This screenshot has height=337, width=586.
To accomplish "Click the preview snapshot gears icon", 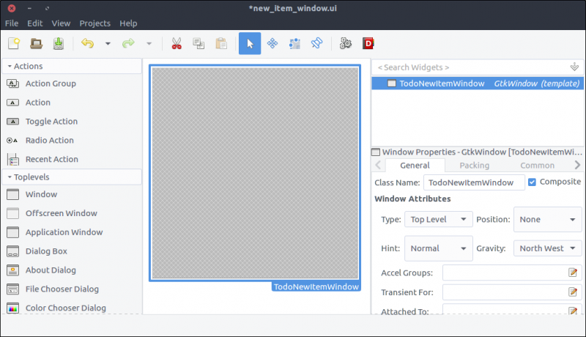I will (x=346, y=44).
